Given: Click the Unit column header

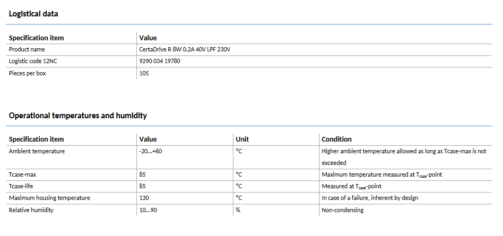Looking at the screenshot, I should pos(242,139).
